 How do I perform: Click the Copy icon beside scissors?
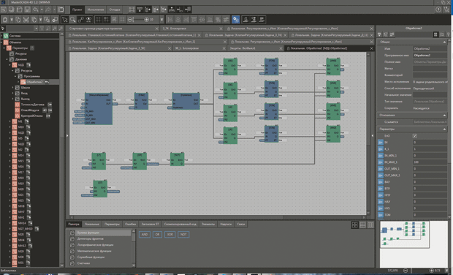pos(34,20)
